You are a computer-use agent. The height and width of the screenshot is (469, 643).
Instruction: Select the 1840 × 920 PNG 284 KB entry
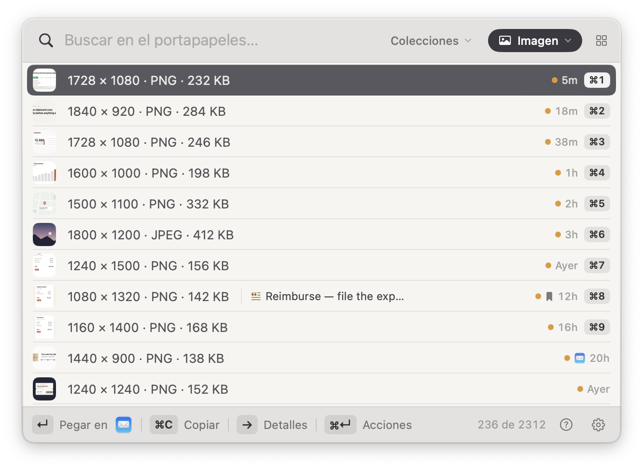321,111
